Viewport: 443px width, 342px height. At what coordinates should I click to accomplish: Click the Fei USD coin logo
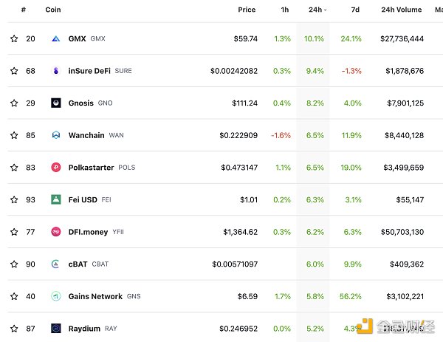coord(55,199)
